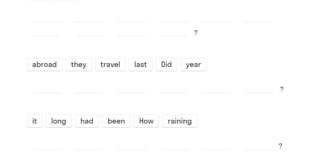329x164 pixels.
Task: Select the 'How' word tile
Action: (146, 121)
